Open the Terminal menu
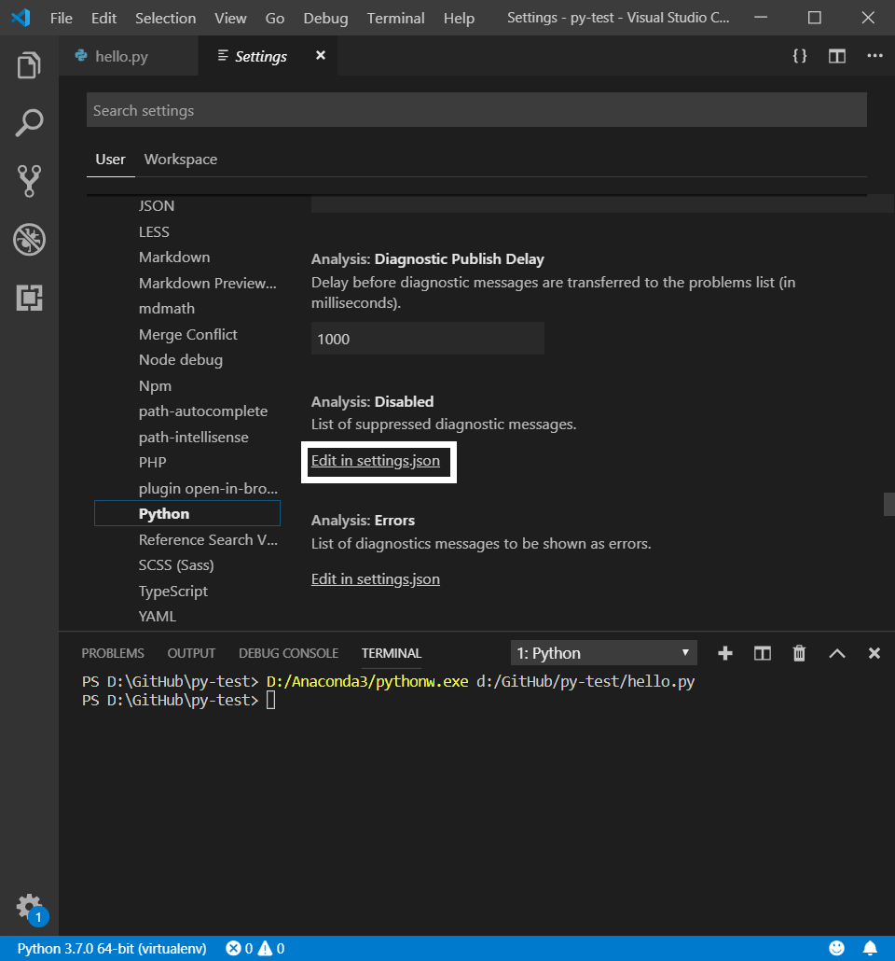Screen dimensions: 895x961 [x=395, y=18]
